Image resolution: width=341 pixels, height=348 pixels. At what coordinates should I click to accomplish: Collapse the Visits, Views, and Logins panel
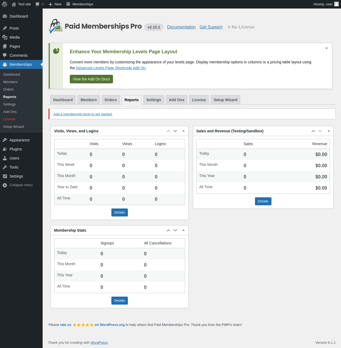coord(184,131)
